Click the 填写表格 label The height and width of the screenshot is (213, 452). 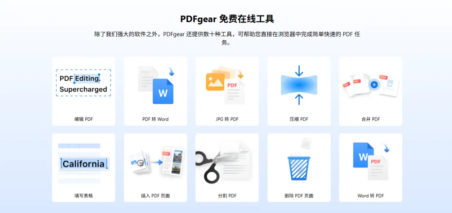(x=84, y=196)
